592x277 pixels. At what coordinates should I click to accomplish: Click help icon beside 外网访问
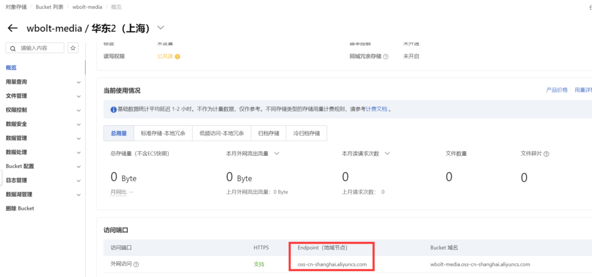(x=136, y=264)
